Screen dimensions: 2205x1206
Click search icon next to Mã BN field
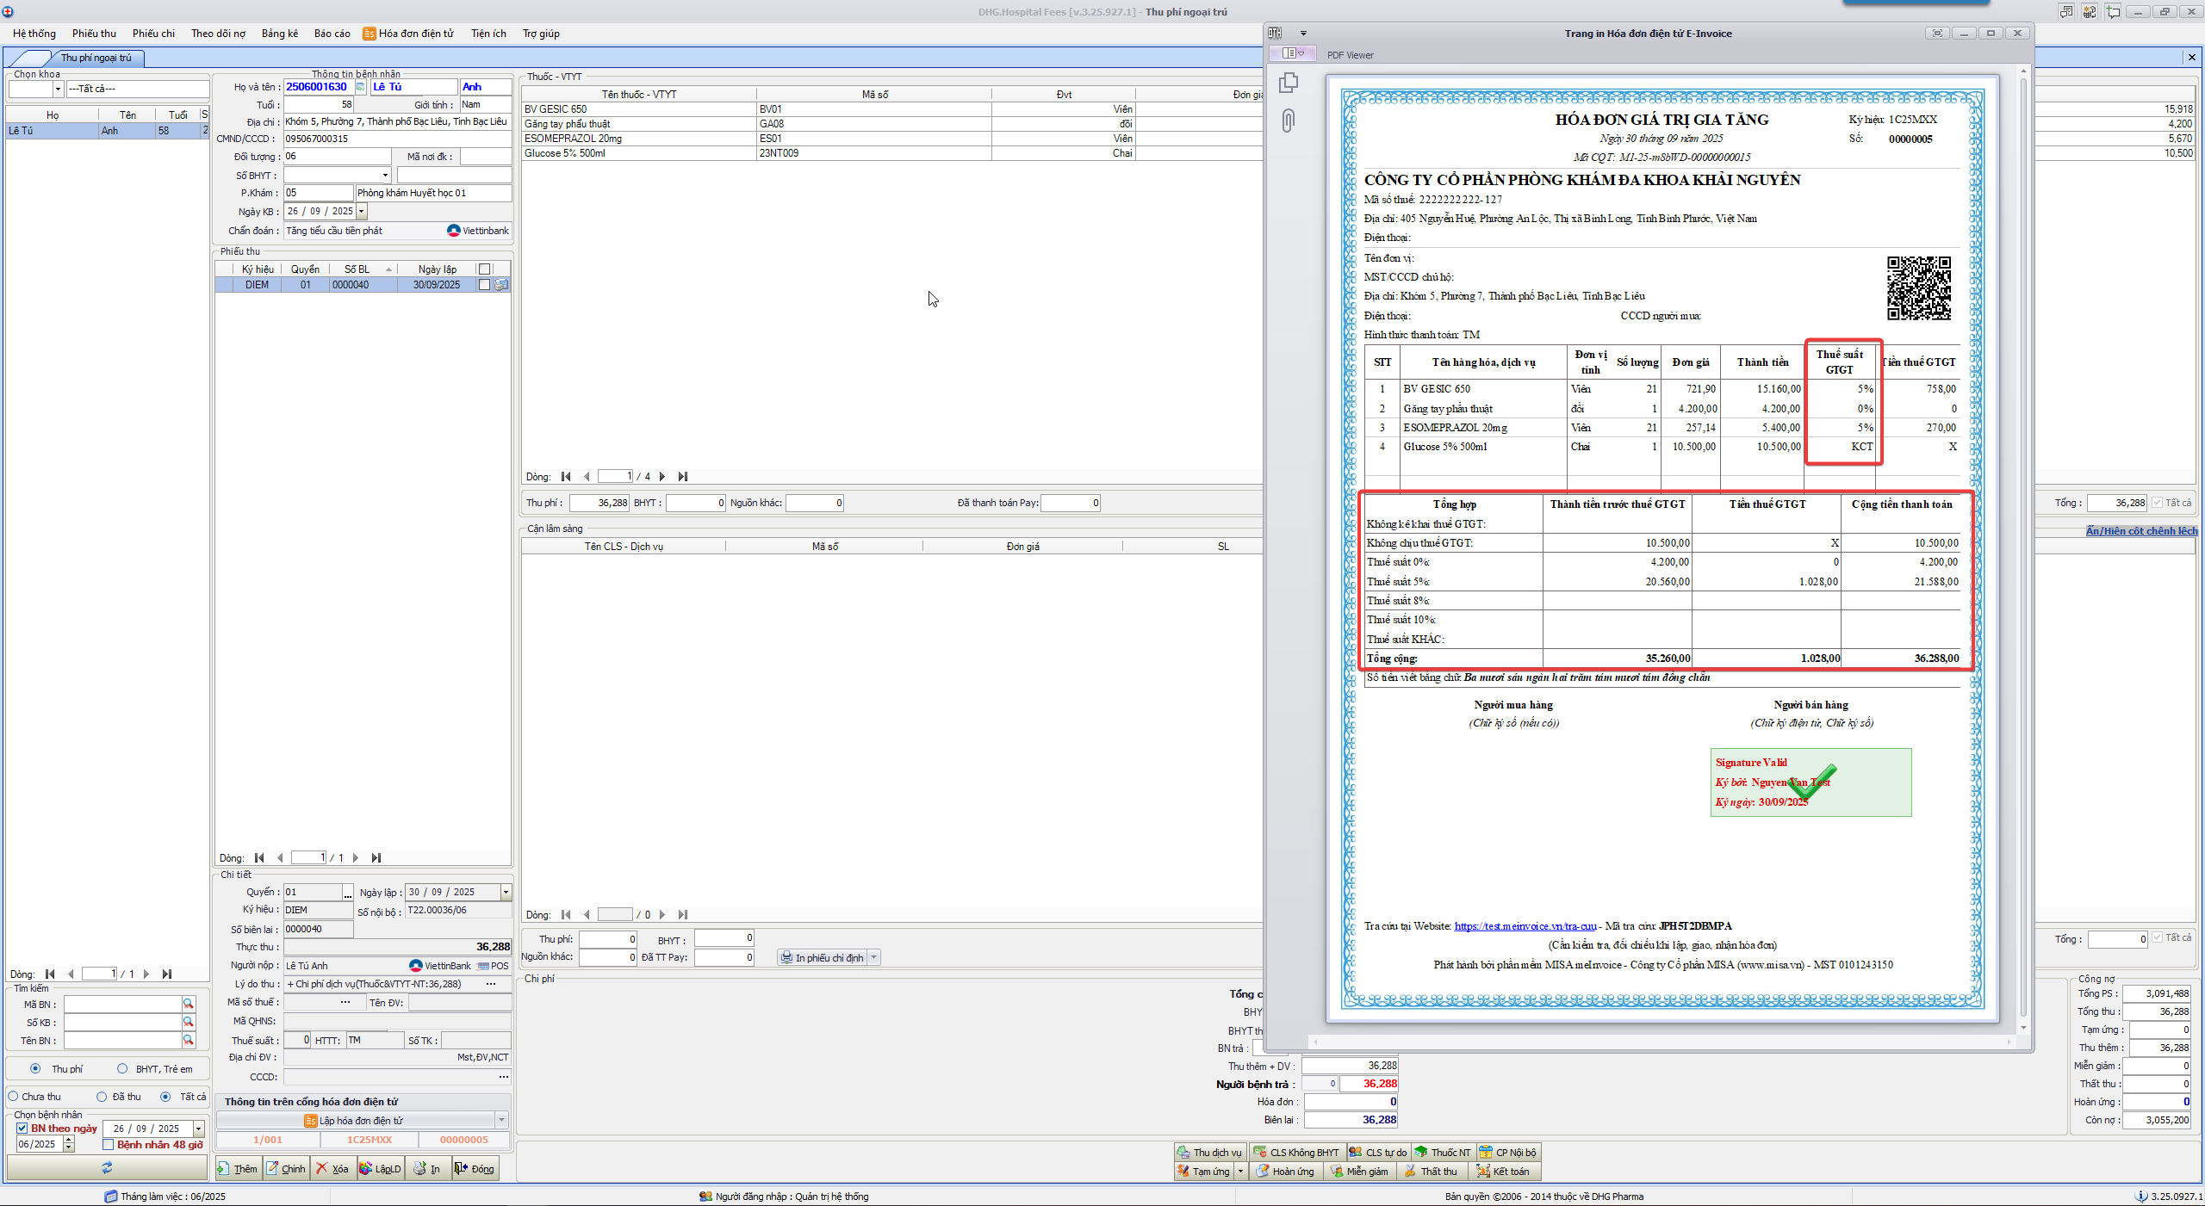(x=188, y=1004)
